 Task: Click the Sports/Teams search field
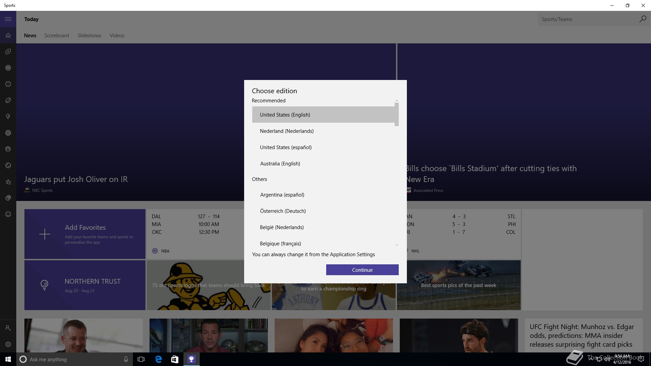(588, 19)
